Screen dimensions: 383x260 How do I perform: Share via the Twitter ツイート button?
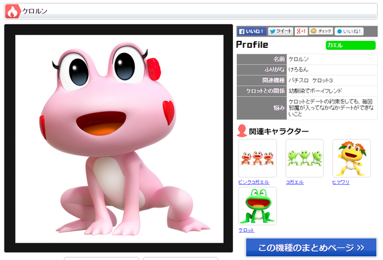[x=281, y=31]
